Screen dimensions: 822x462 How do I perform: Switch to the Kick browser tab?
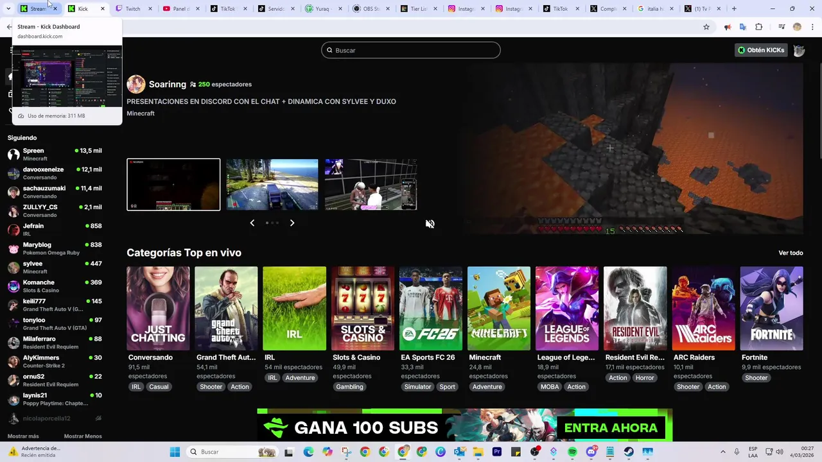click(x=86, y=9)
